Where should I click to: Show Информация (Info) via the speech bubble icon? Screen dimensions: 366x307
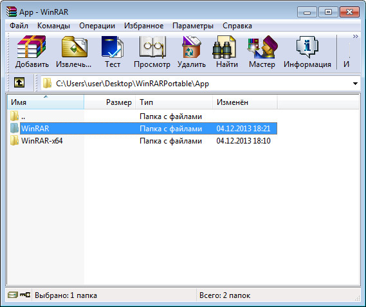pos(307,47)
